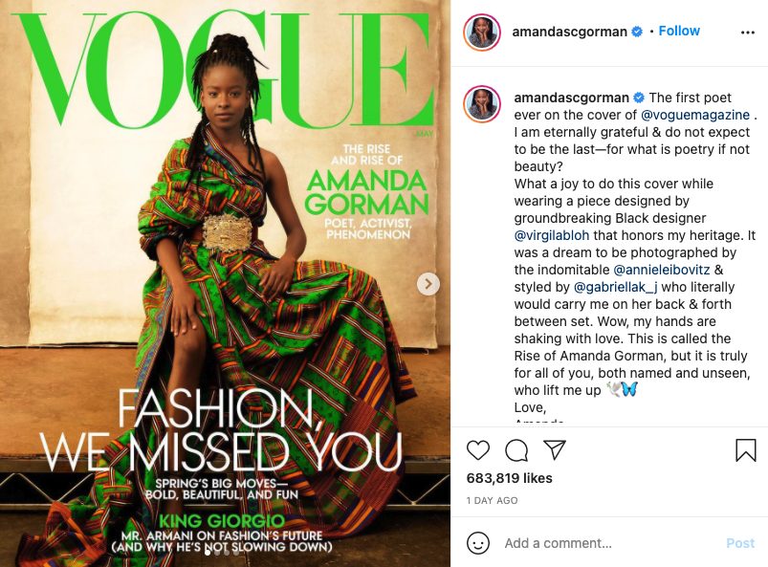Share post with paper plane icon
Viewport: 768px width, 567px height.
pos(555,449)
